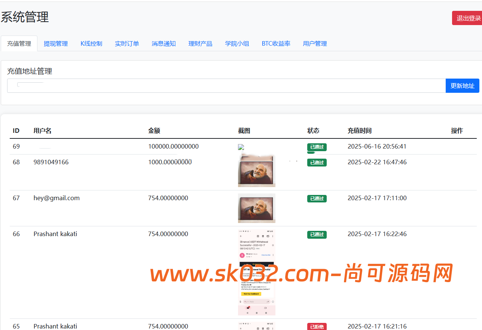Click the deposit address input field

[225, 85]
